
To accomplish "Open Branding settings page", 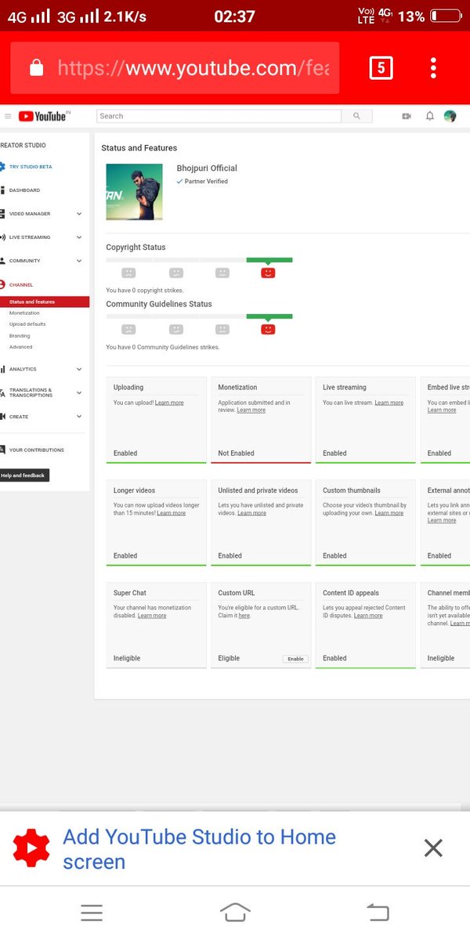I will [x=20, y=335].
